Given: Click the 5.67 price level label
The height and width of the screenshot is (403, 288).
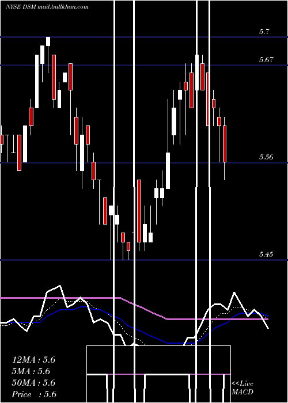Looking at the screenshot, I should pyautogui.click(x=266, y=60).
